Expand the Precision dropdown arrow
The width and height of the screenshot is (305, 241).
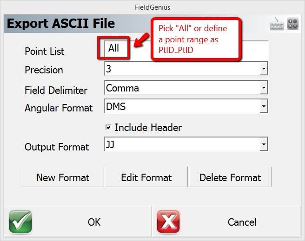pos(264,70)
